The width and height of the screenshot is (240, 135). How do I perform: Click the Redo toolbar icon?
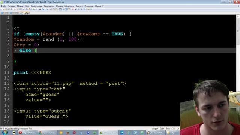pos(37,9)
